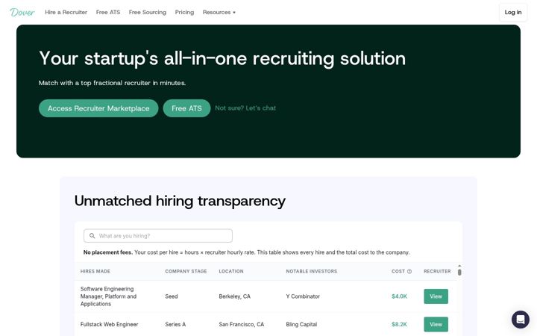The image size is (537, 336).
Task: Expand the Resources dropdown menu
Action: pos(219,13)
